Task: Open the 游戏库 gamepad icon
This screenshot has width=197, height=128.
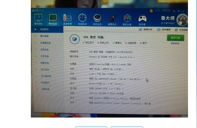Action: [x=142, y=20]
